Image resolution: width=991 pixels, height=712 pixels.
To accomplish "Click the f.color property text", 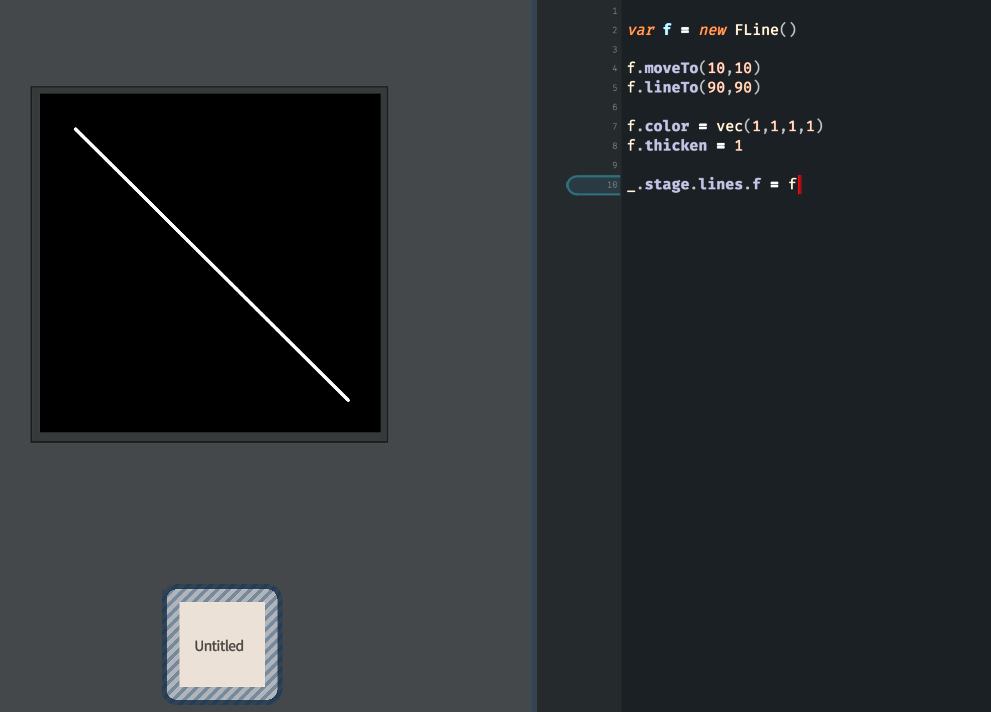I will click(658, 126).
